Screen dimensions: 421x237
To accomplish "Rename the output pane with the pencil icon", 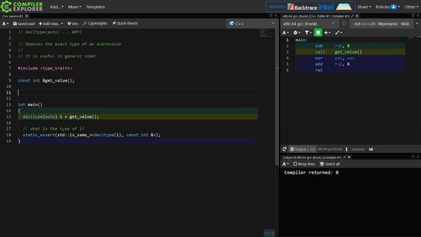I will coord(345,157).
